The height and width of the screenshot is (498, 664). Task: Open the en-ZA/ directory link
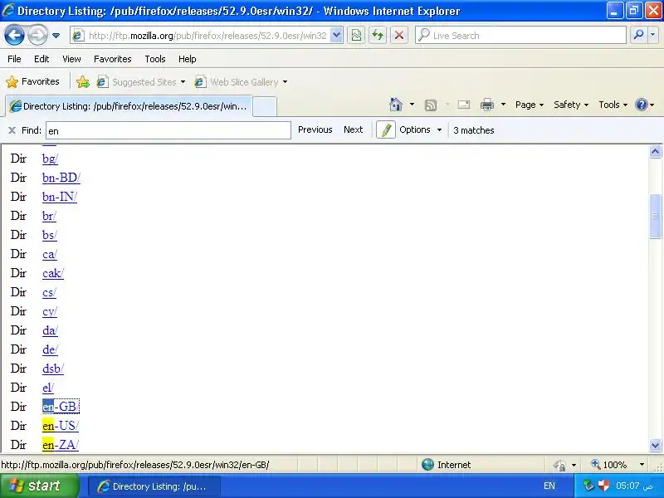pos(61,445)
